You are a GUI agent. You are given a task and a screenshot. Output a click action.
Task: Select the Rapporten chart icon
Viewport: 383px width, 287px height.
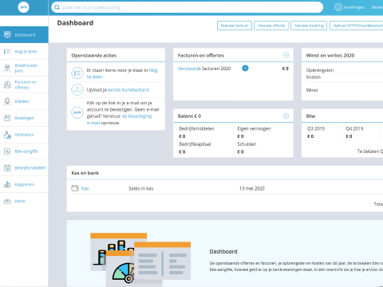(x=7, y=184)
